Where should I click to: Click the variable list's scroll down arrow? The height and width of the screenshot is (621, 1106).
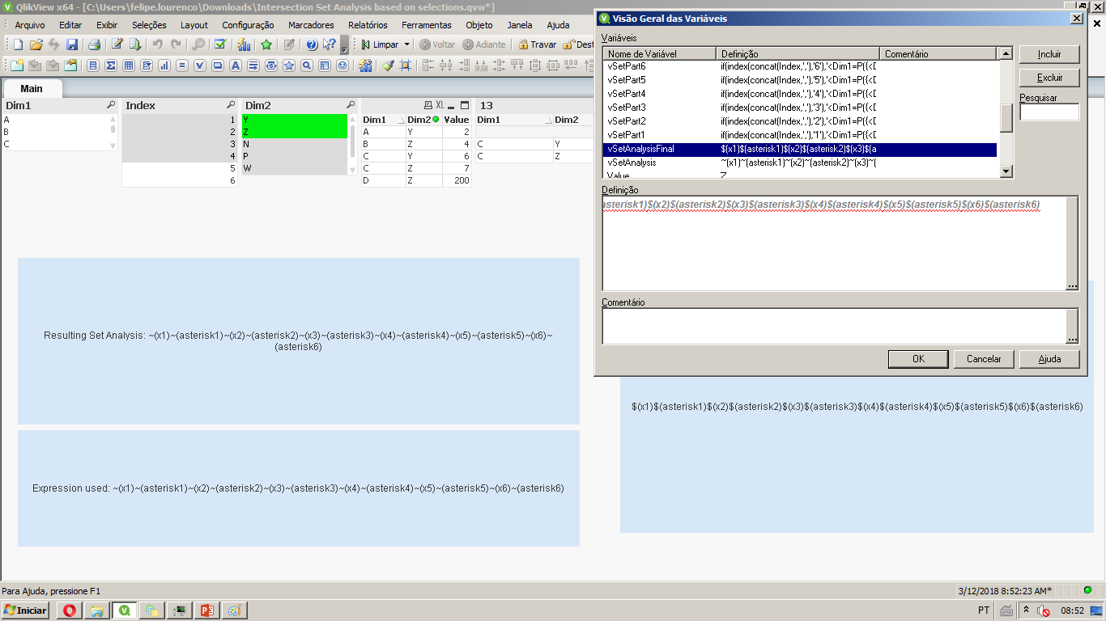[x=1006, y=171]
